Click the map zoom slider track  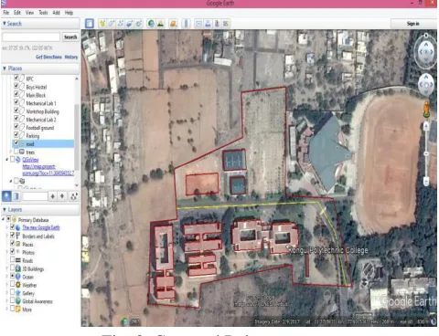click(426, 153)
